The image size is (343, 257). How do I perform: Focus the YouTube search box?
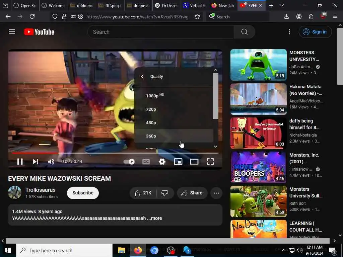click(161, 32)
